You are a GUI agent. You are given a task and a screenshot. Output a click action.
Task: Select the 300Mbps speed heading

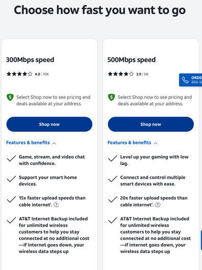click(30, 60)
